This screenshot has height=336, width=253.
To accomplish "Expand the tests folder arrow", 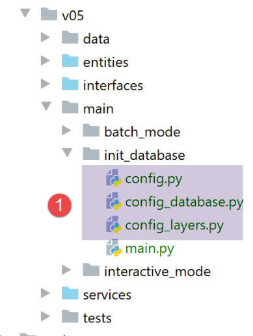I will (x=46, y=317).
